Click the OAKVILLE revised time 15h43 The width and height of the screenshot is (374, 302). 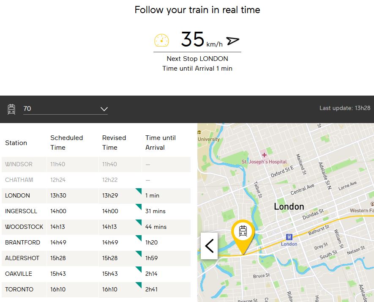(110, 274)
